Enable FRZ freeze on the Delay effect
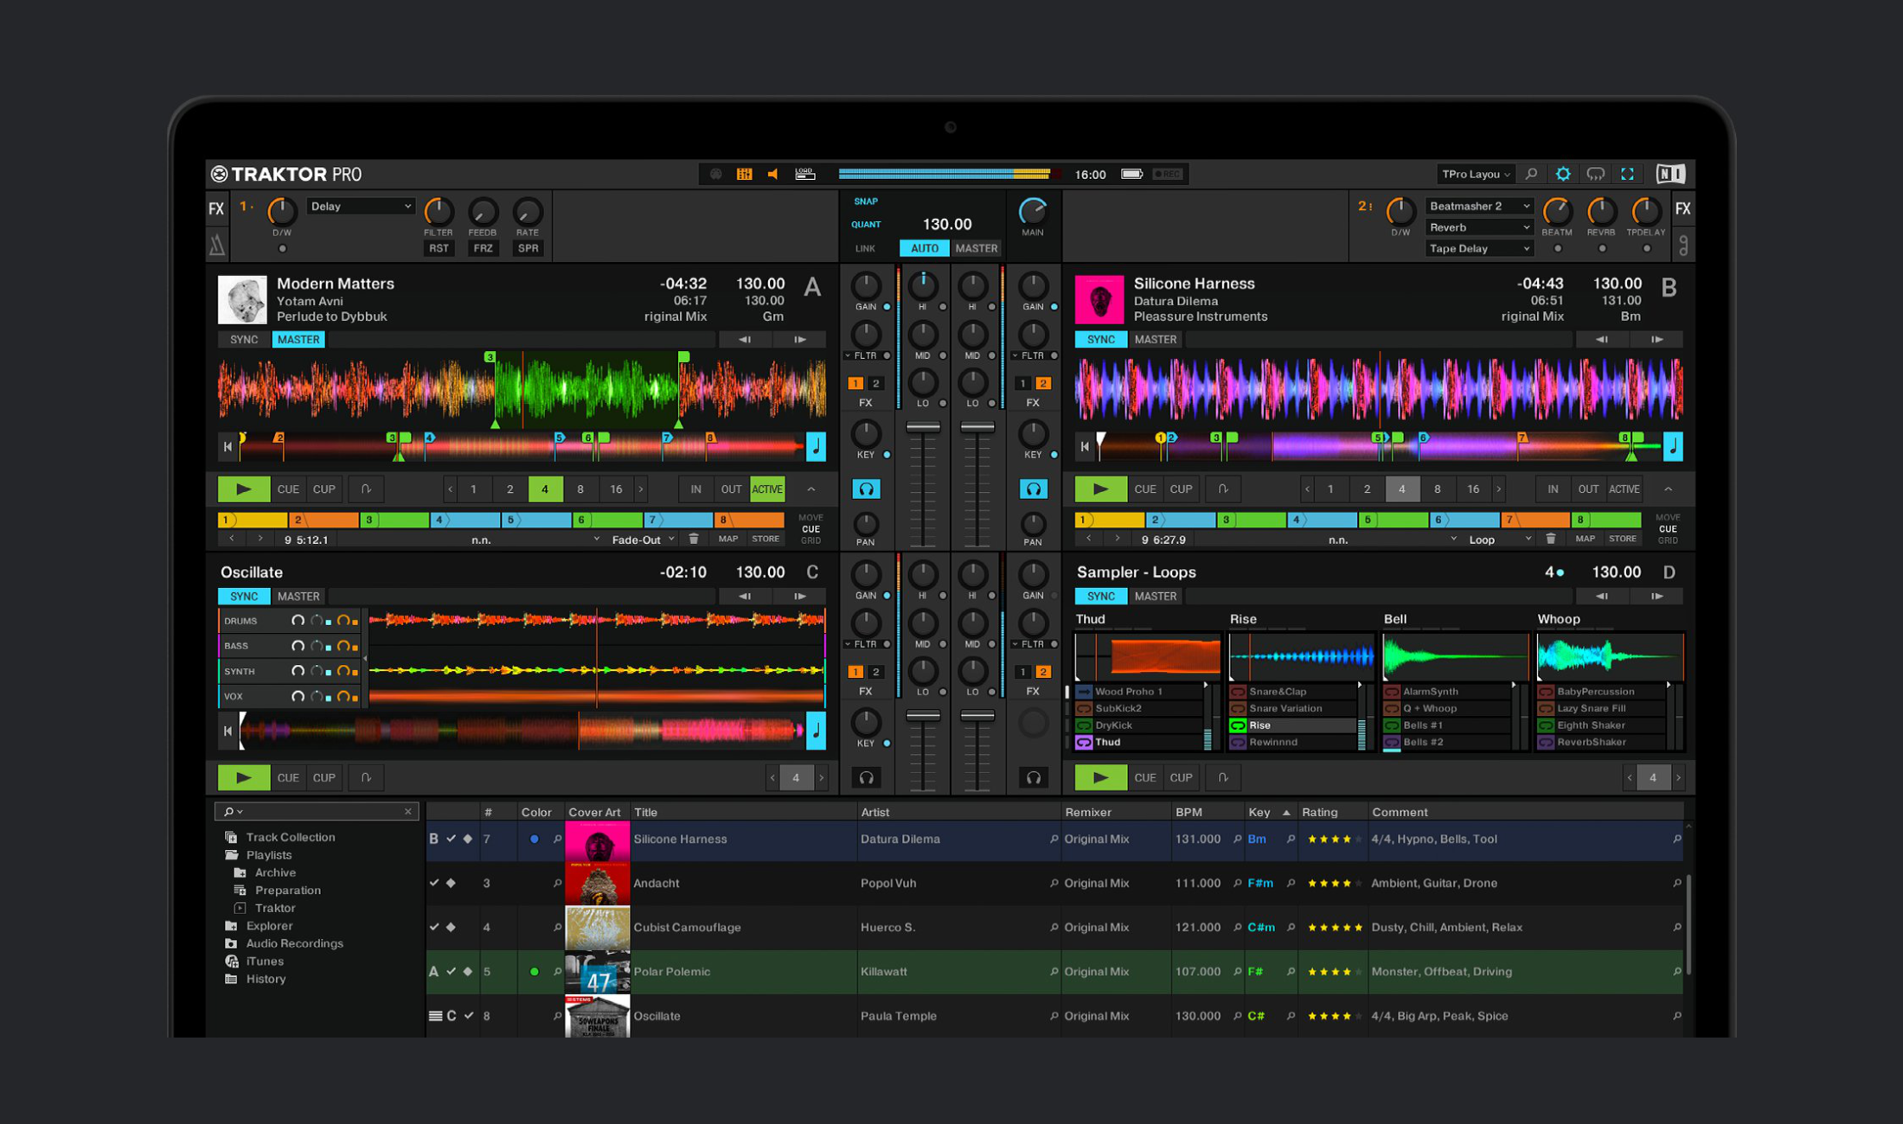1903x1124 pixels. coord(483,247)
